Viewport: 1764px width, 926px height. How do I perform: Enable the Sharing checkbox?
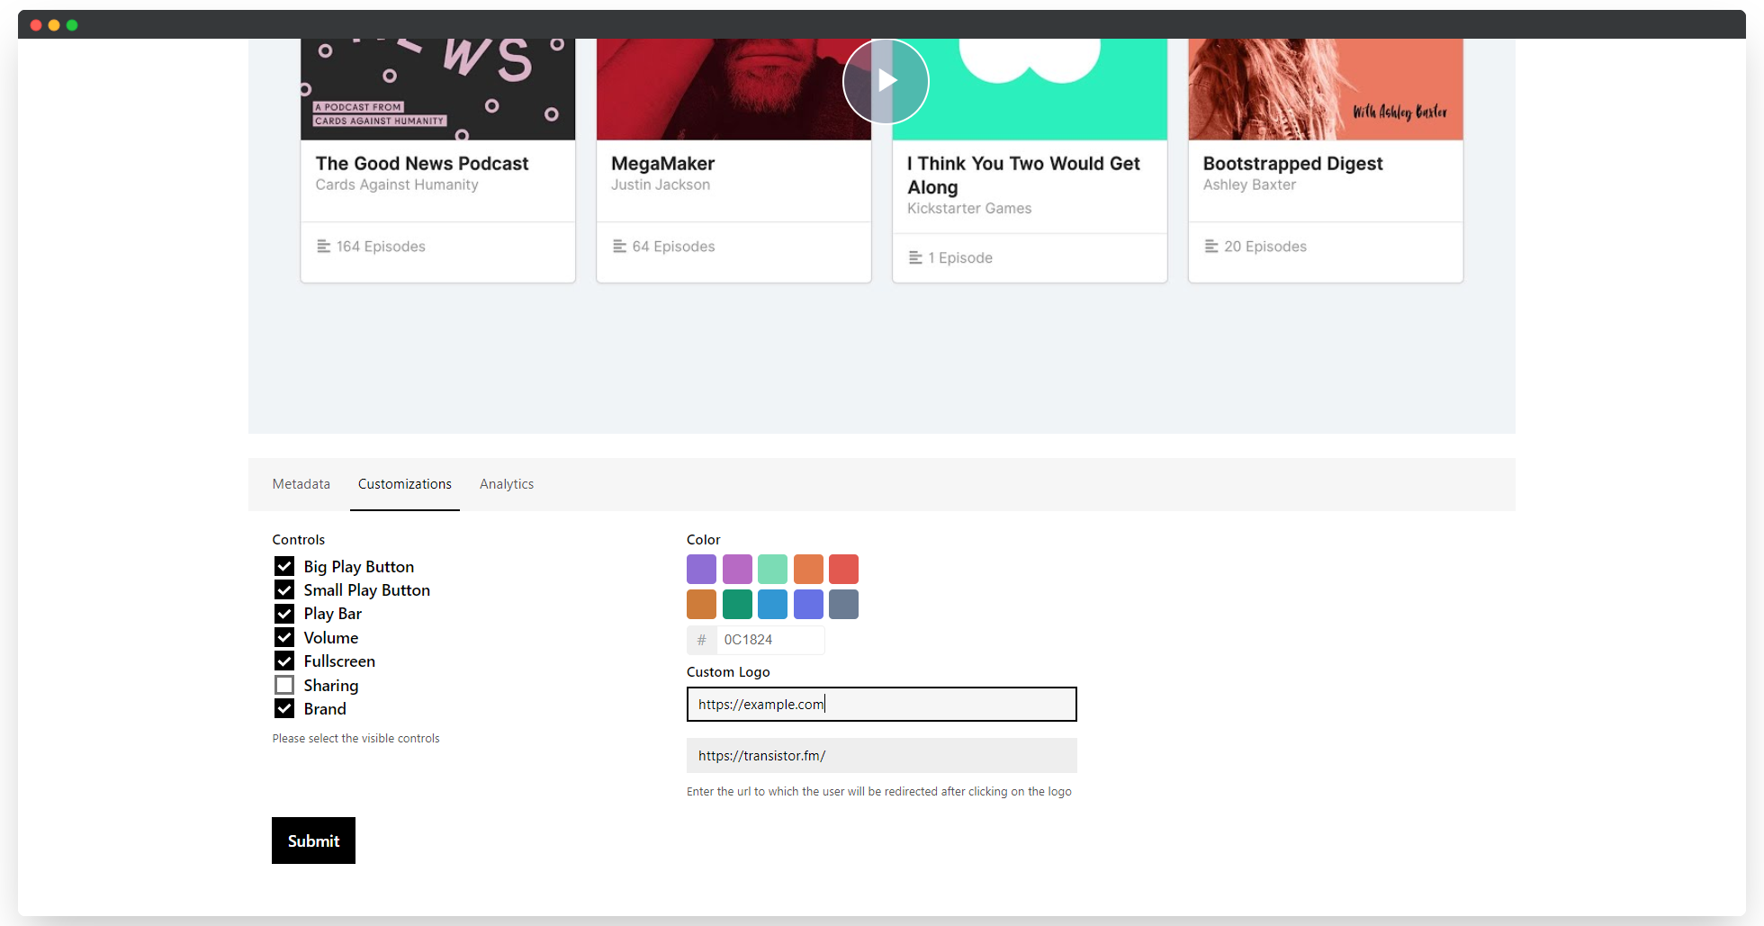284,685
